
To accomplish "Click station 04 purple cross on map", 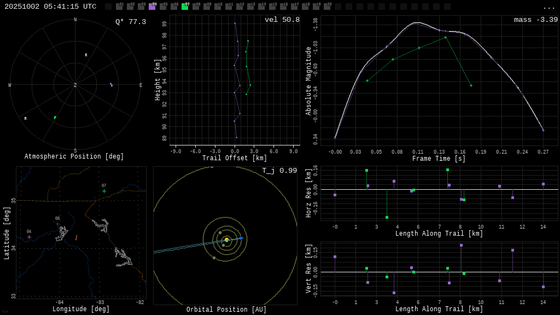I will pos(29,237).
